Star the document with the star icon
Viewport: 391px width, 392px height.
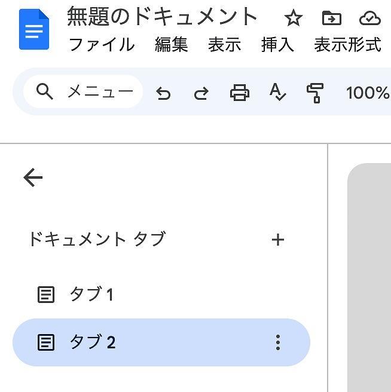tap(294, 18)
